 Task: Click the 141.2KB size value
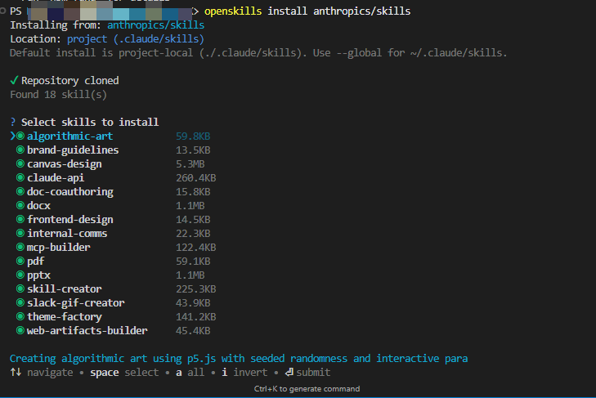[195, 316]
